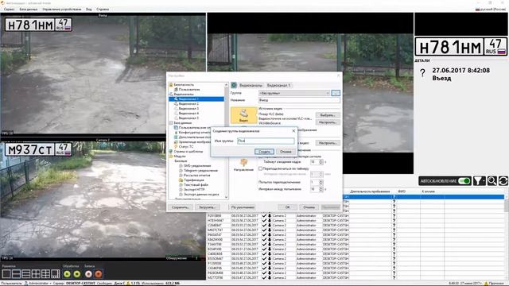Viewport: 509px width, 286px height.
Task: Select the yellow Видео source tab
Action: click(x=244, y=115)
